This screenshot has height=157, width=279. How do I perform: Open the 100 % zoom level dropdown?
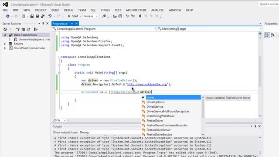pos(65,120)
